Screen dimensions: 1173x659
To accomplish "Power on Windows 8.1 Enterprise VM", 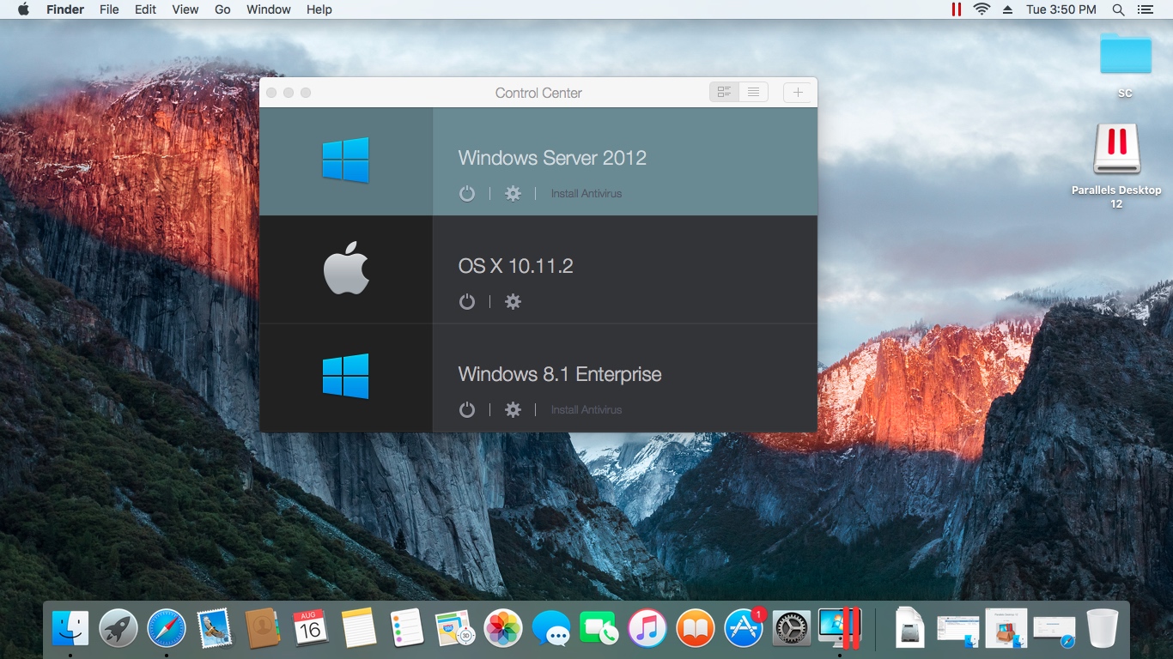I will (467, 410).
